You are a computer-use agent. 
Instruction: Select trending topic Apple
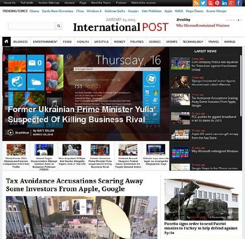[x=168, y=11]
